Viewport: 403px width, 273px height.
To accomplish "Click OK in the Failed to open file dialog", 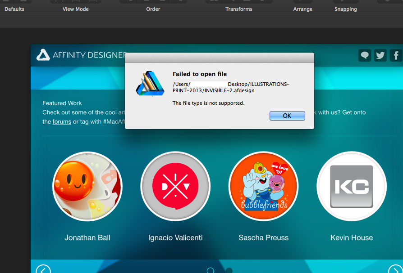I will (x=287, y=116).
